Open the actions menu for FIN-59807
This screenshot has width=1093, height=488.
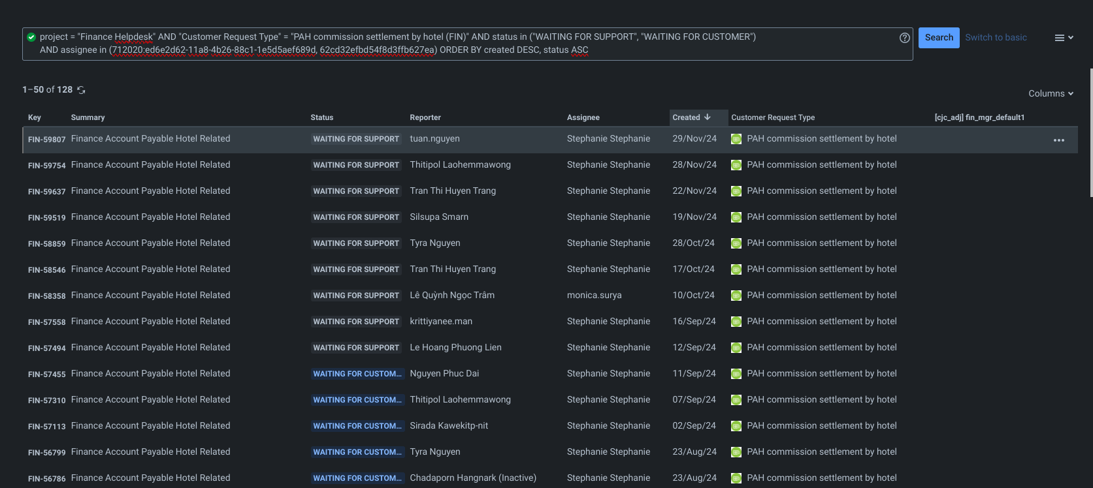(x=1059, y=140)
